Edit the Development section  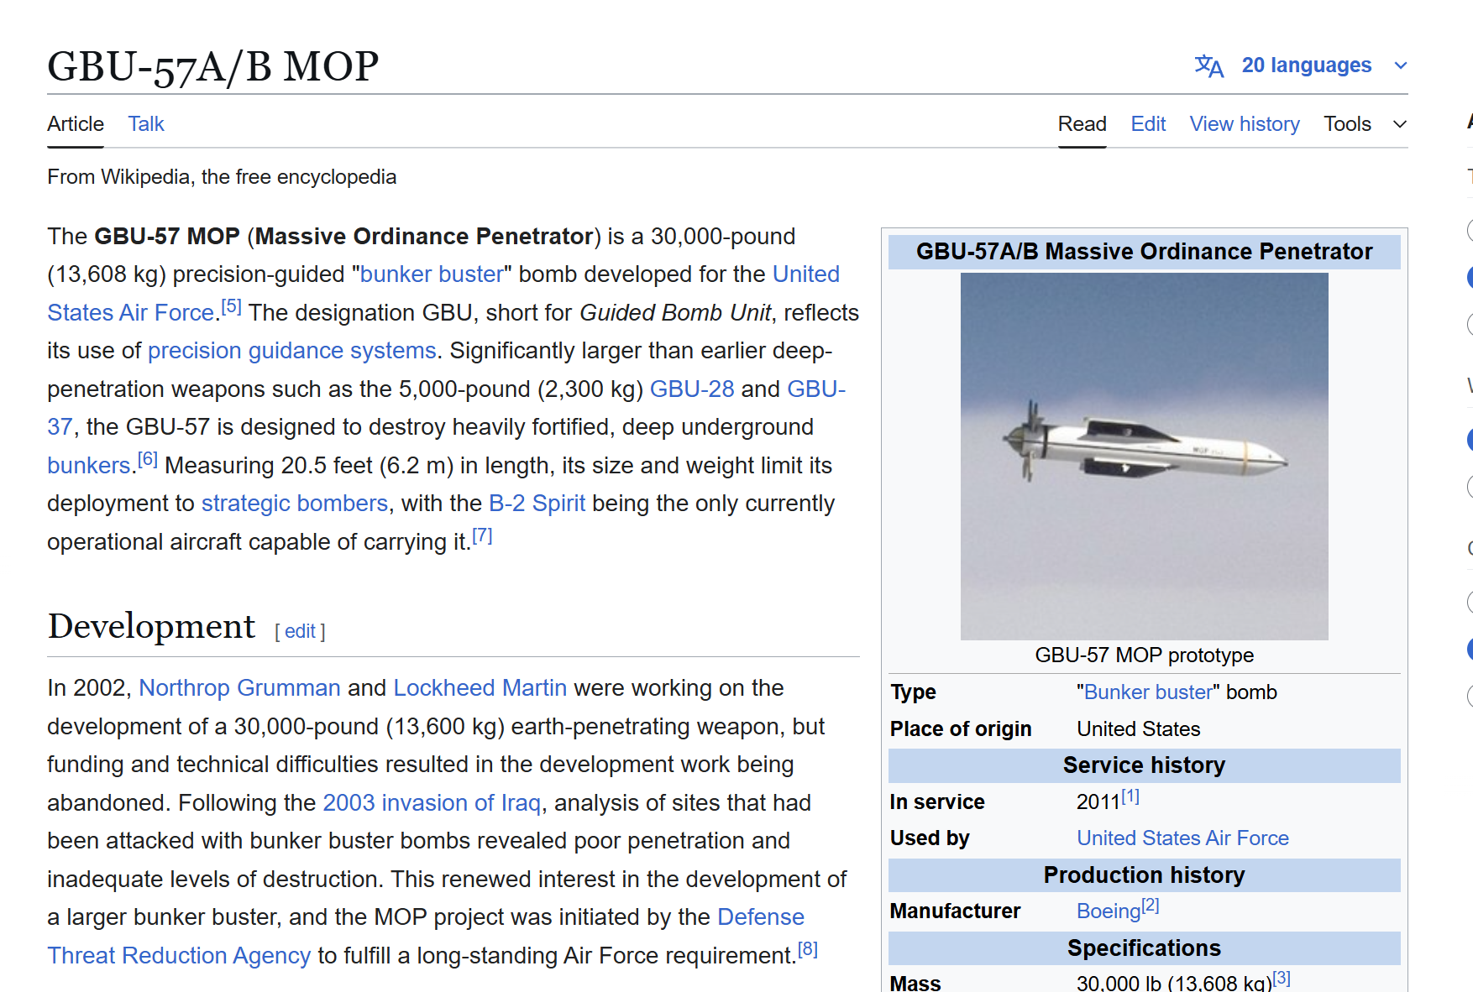(x=300, y=631)
